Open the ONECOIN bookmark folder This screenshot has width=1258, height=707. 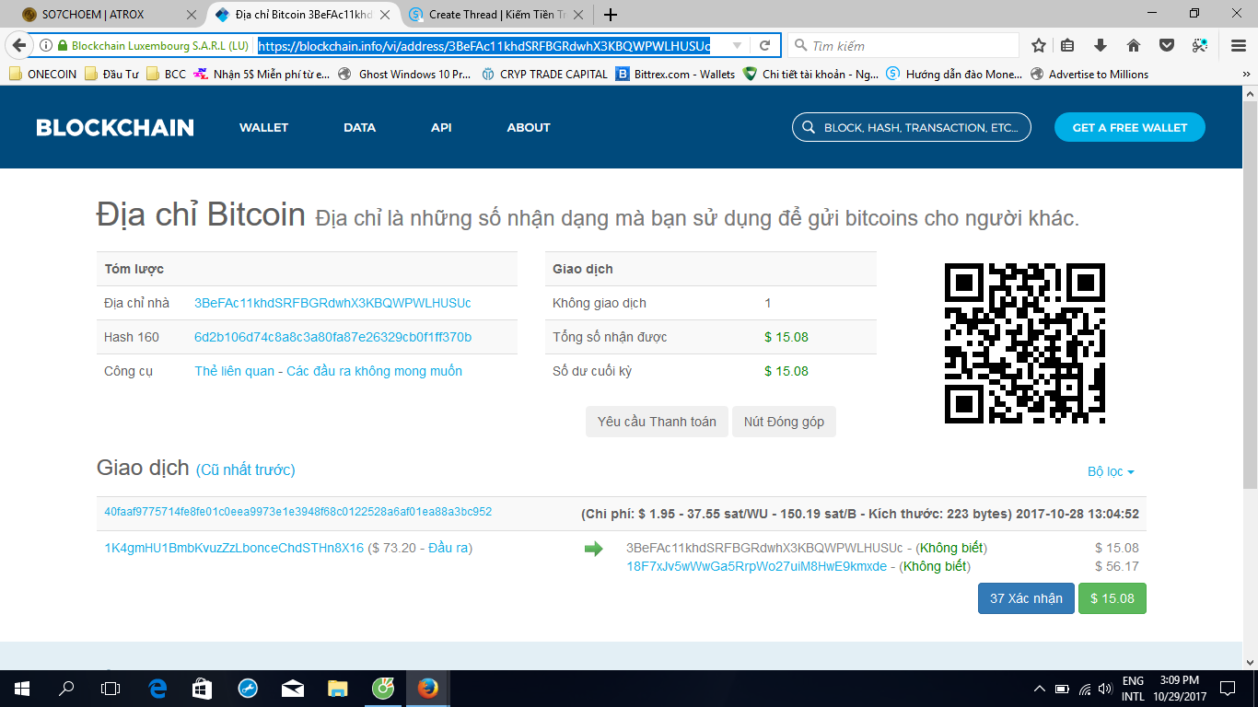point(43,75)
